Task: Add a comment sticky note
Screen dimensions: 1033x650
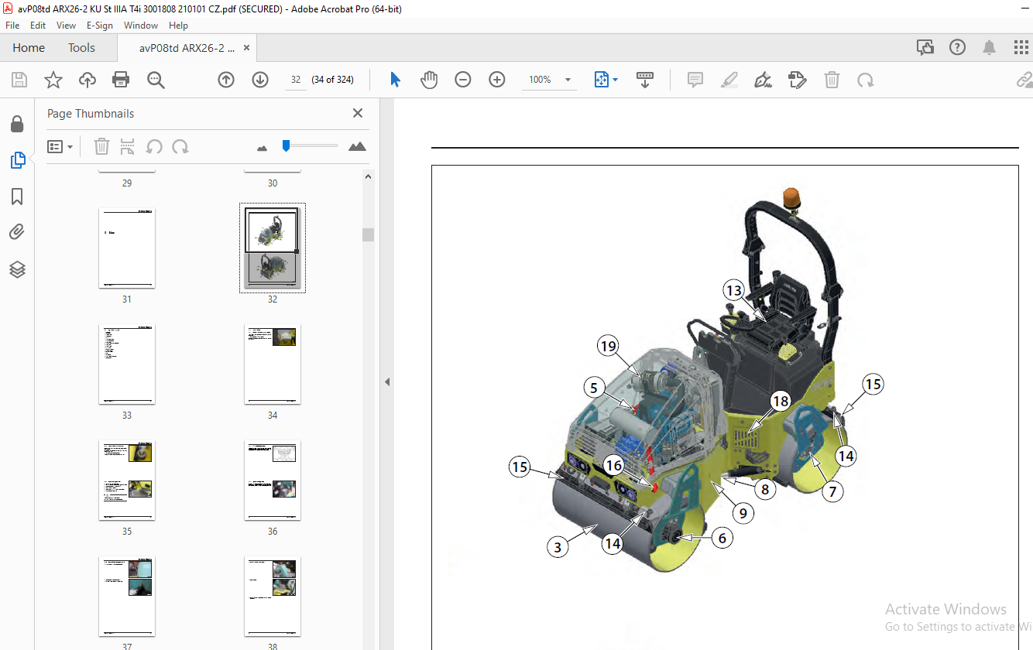Action: (x=695, y=80)
